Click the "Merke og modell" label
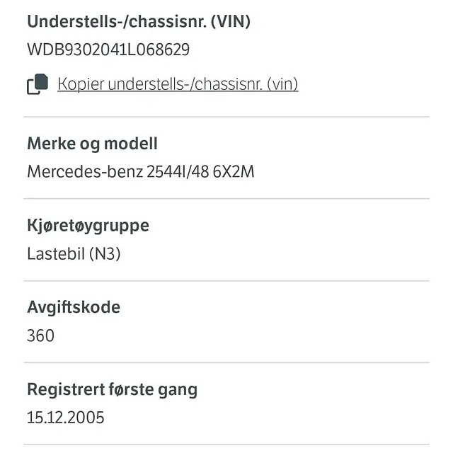 pyautogui.click(x=92, y=144)
